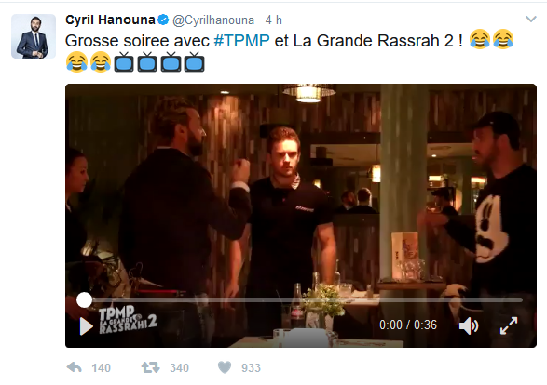The height and width of the screenshot is (385, 547).
Task: Click the Cyril Hanouna display name
Action: click(110, 20)
